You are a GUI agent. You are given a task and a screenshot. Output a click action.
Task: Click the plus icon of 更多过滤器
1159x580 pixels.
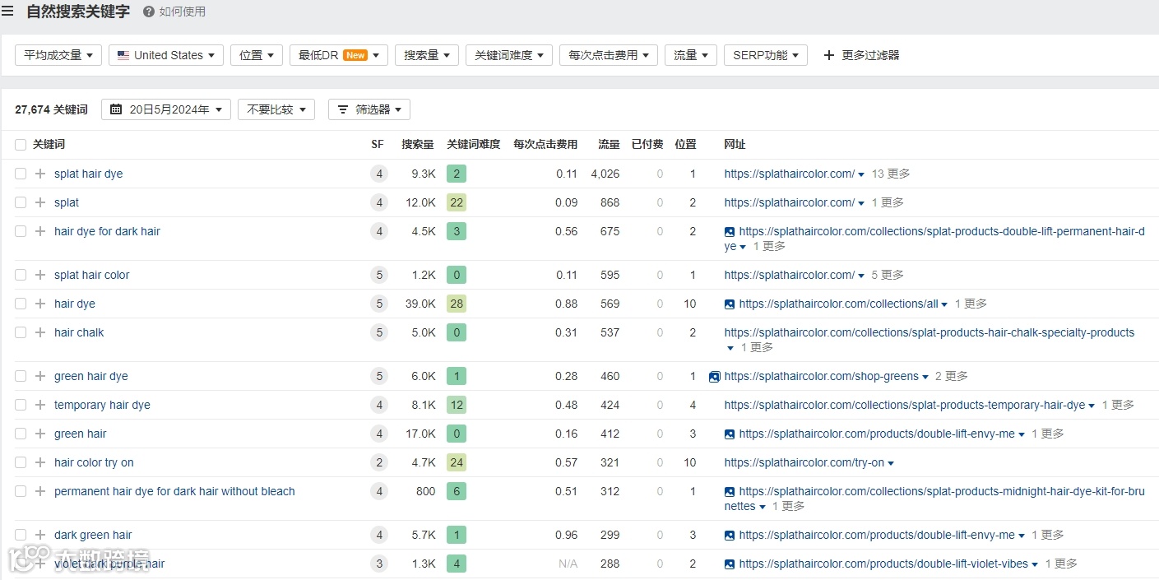click(x=829, y=55)
